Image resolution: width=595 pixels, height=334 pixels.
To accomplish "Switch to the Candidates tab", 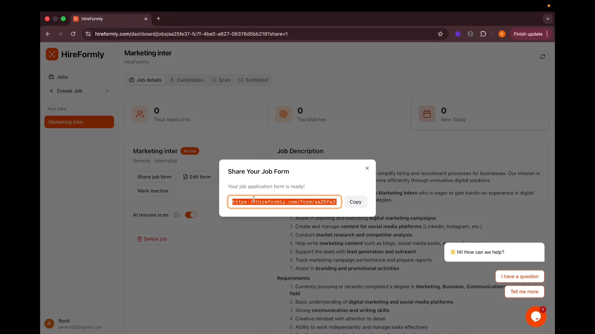I will pos(187,80).
